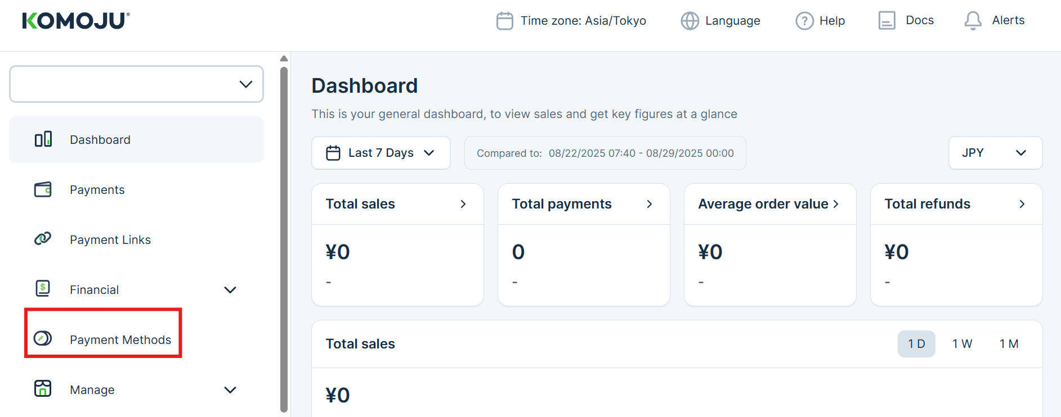Click the Manage store icon

[x=43, y=388]
